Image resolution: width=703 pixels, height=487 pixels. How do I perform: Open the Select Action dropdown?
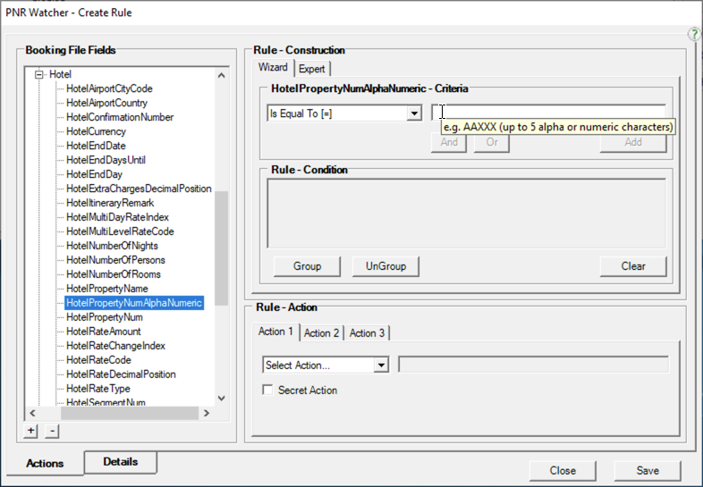[x=381, y=365]
